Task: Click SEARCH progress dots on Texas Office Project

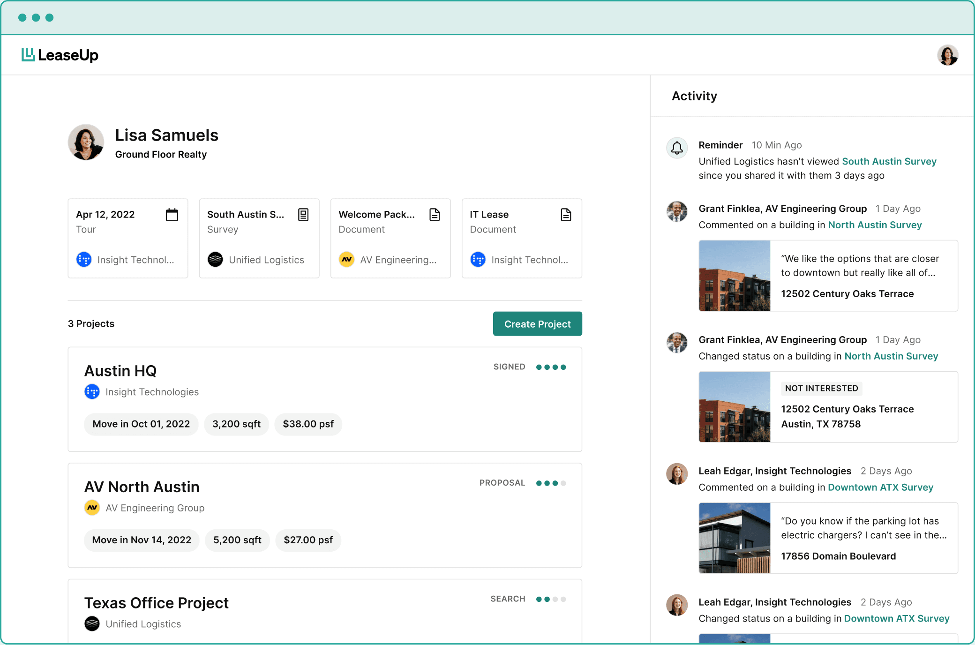Action: [551, 599]
